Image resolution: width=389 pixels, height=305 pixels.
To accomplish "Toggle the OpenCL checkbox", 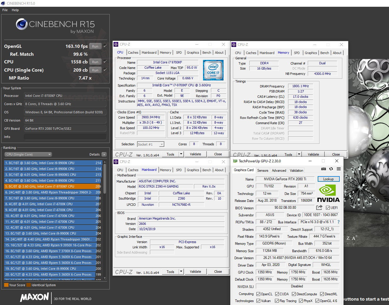I will pyautogui.click(x=258, y=294).
